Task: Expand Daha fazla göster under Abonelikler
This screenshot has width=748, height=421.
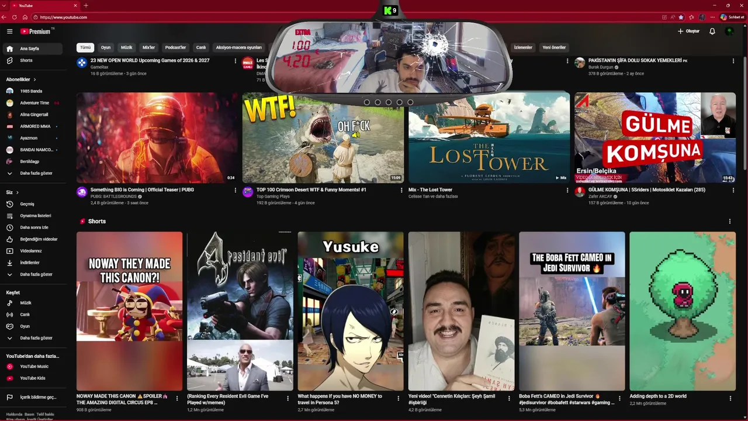Action: pos(33,173)
